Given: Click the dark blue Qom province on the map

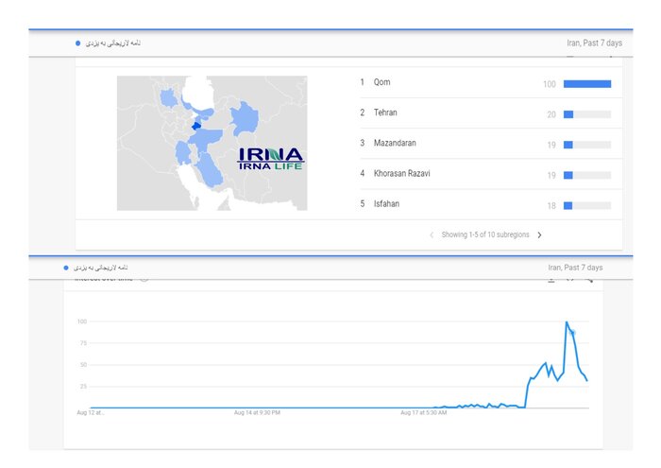Looking at the screenshot, I should (x=196, y=126).
